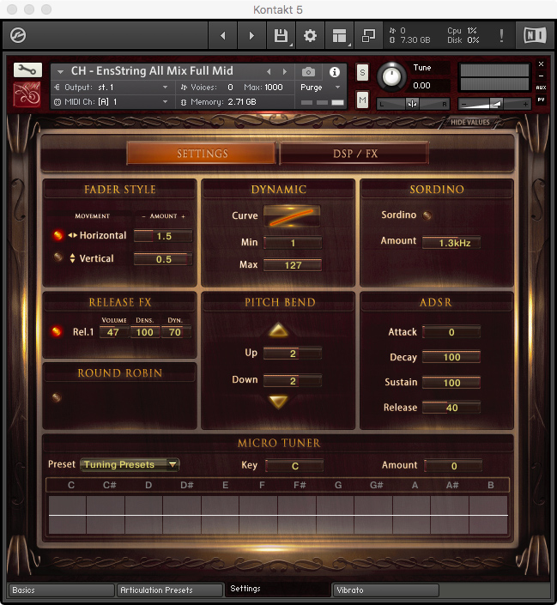Click the Release FX Volume 47 field

(113, 332)
